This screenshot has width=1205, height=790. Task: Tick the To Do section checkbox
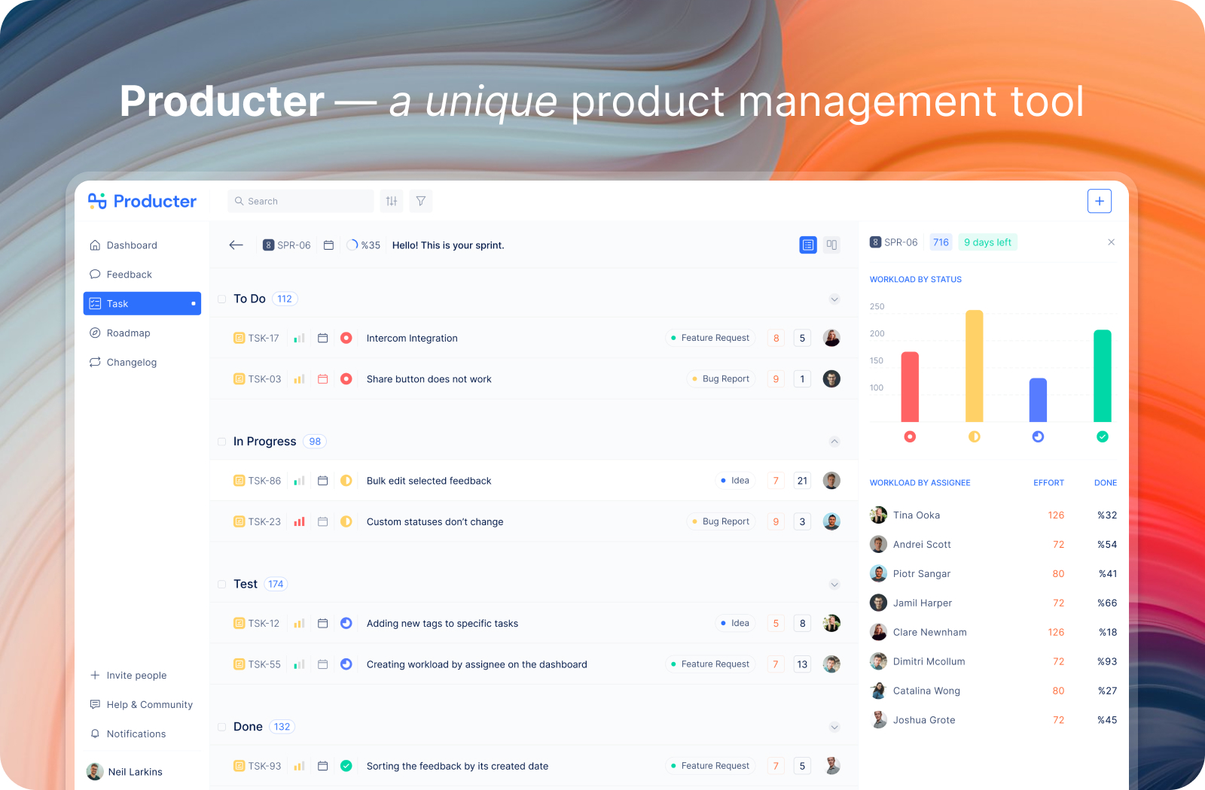[x=221, y=299]
